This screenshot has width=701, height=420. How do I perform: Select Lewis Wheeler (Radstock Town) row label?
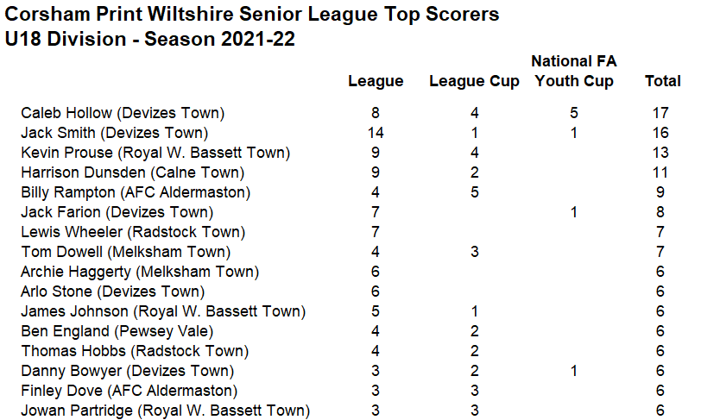tap(133, 232)
